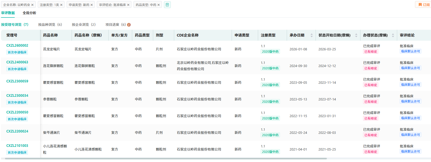
Task: Sort by 办理状态(摩熵) column
Action: [393, 35]
